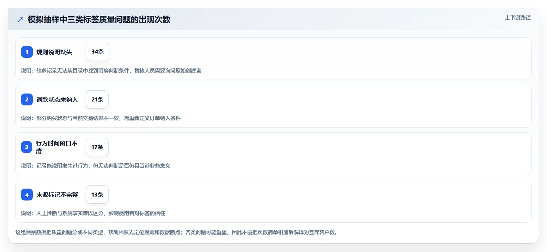Select the 规则说明缺失 label
The width and height of the screenshot is (547, 252).
pos(54,52)
